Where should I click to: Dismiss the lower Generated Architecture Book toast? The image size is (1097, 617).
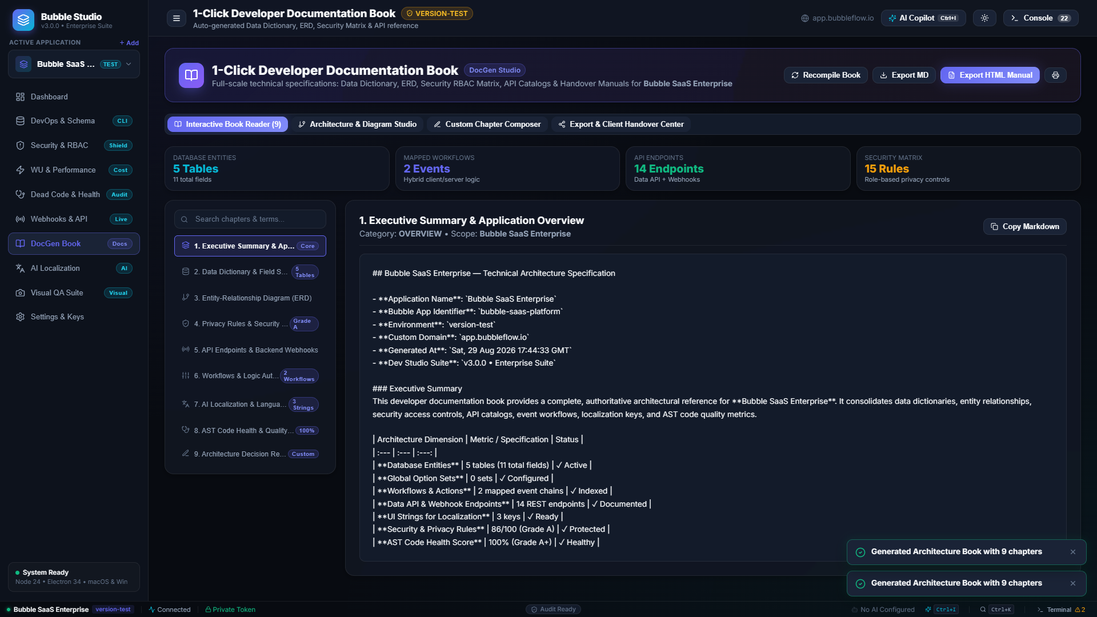tap(1073, 583)
